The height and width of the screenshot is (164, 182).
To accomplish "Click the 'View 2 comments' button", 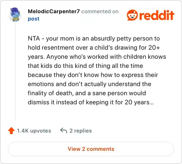I will pos(91,149).
